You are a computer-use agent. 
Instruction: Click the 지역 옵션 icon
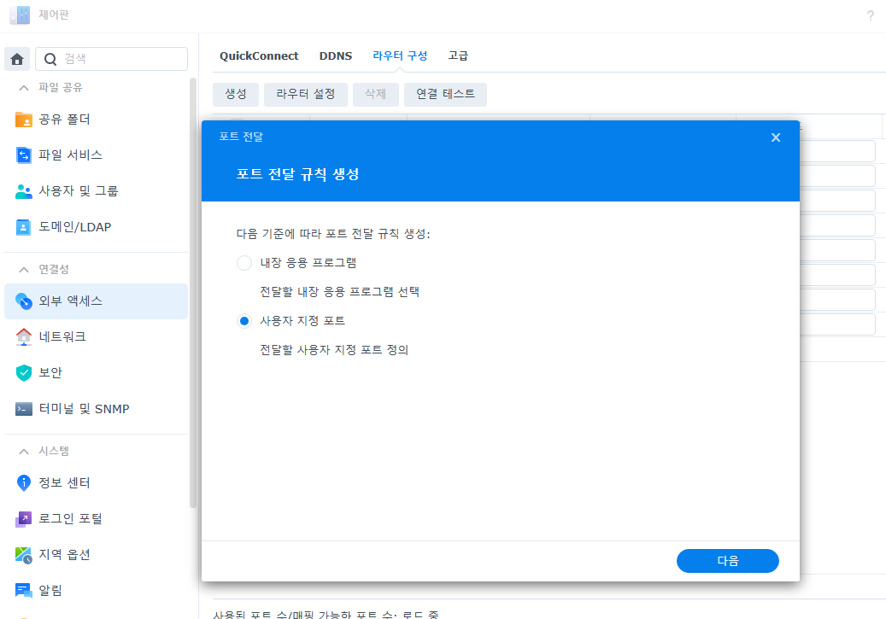tap(24, 555)
